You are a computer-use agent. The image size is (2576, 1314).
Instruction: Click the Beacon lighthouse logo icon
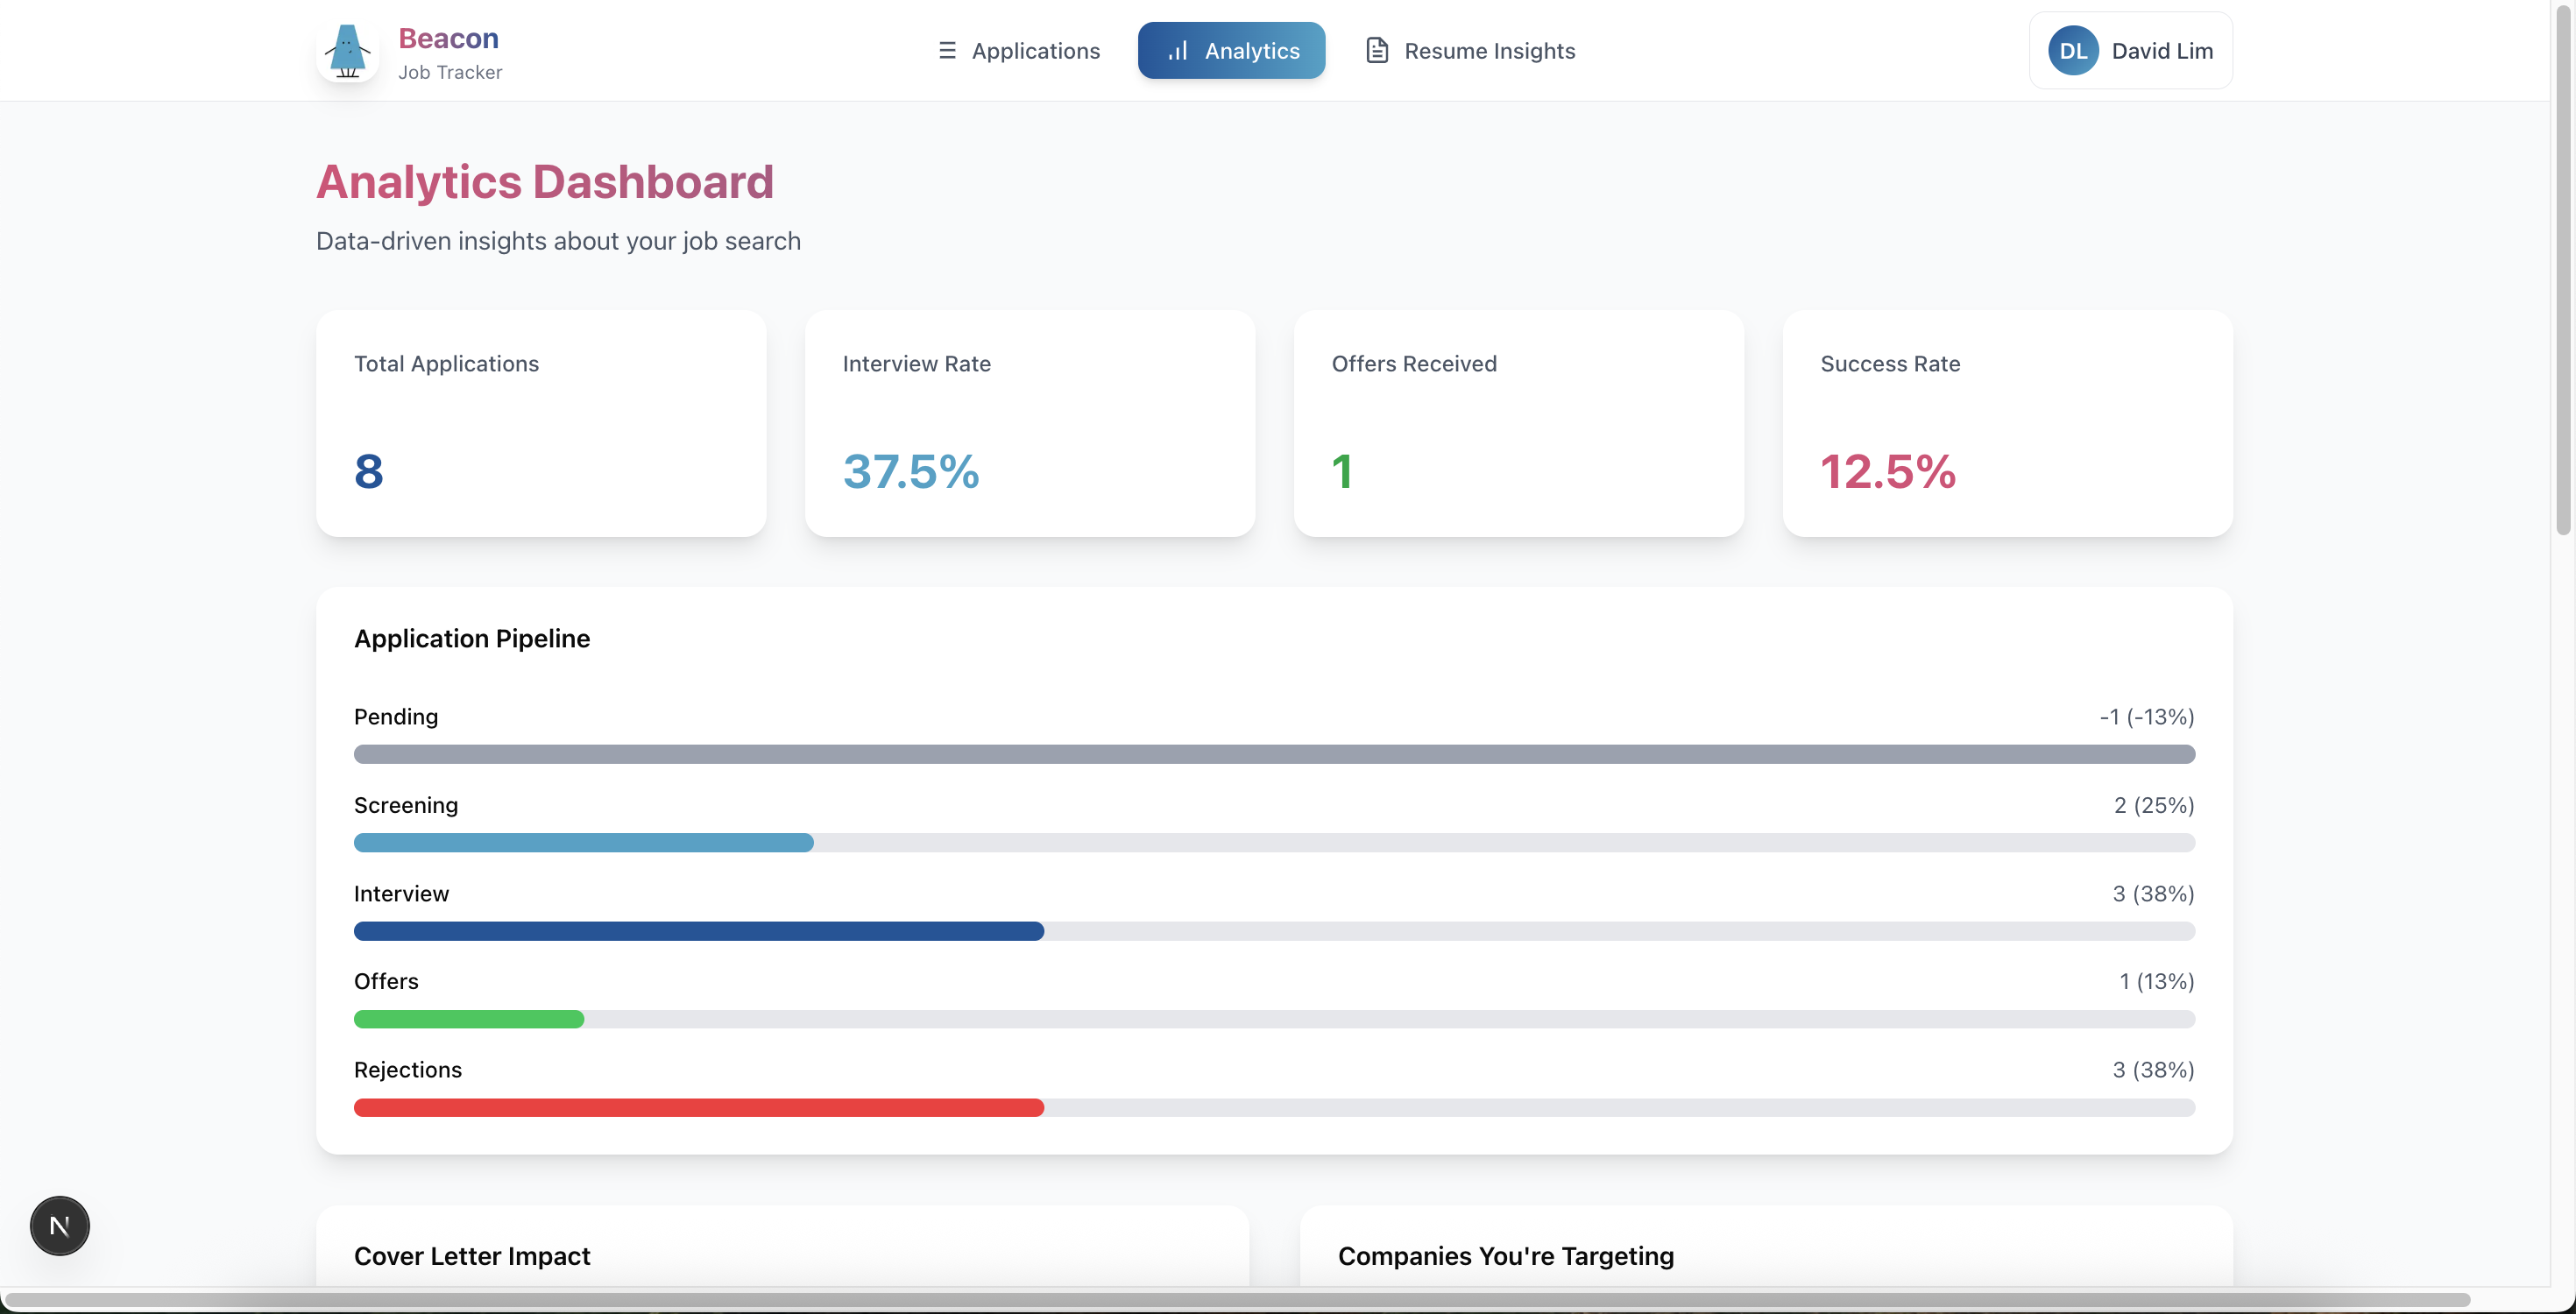(x=347, y=51)
